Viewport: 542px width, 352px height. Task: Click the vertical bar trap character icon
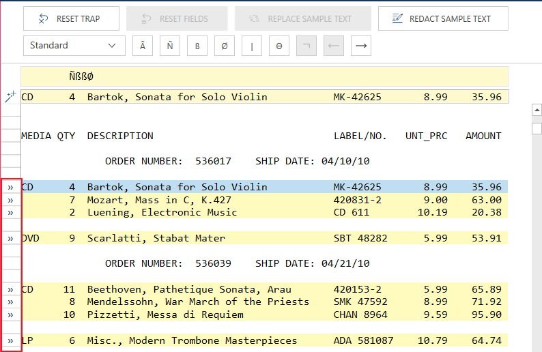[252, 46]
